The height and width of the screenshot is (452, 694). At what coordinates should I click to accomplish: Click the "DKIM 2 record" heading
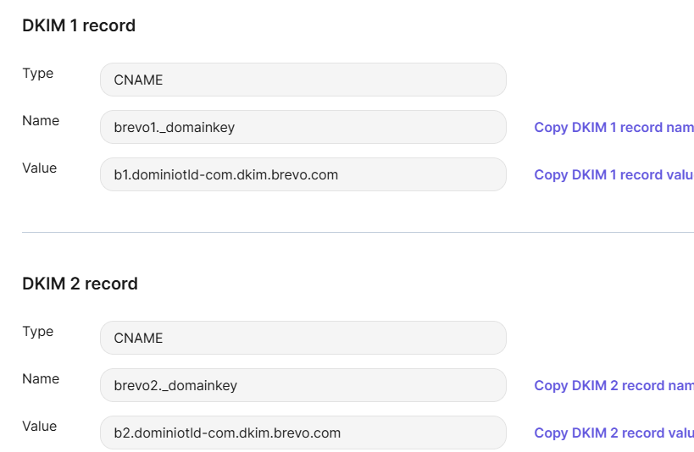tap(80, 284)
